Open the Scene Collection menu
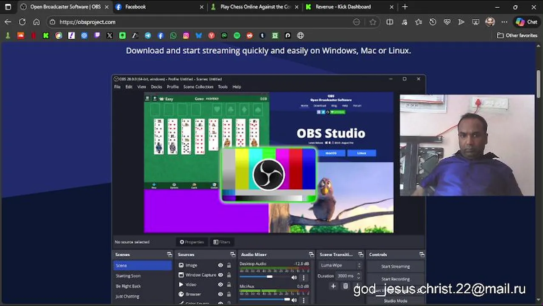This screenshot has width=543, height=306. (198, 87)
